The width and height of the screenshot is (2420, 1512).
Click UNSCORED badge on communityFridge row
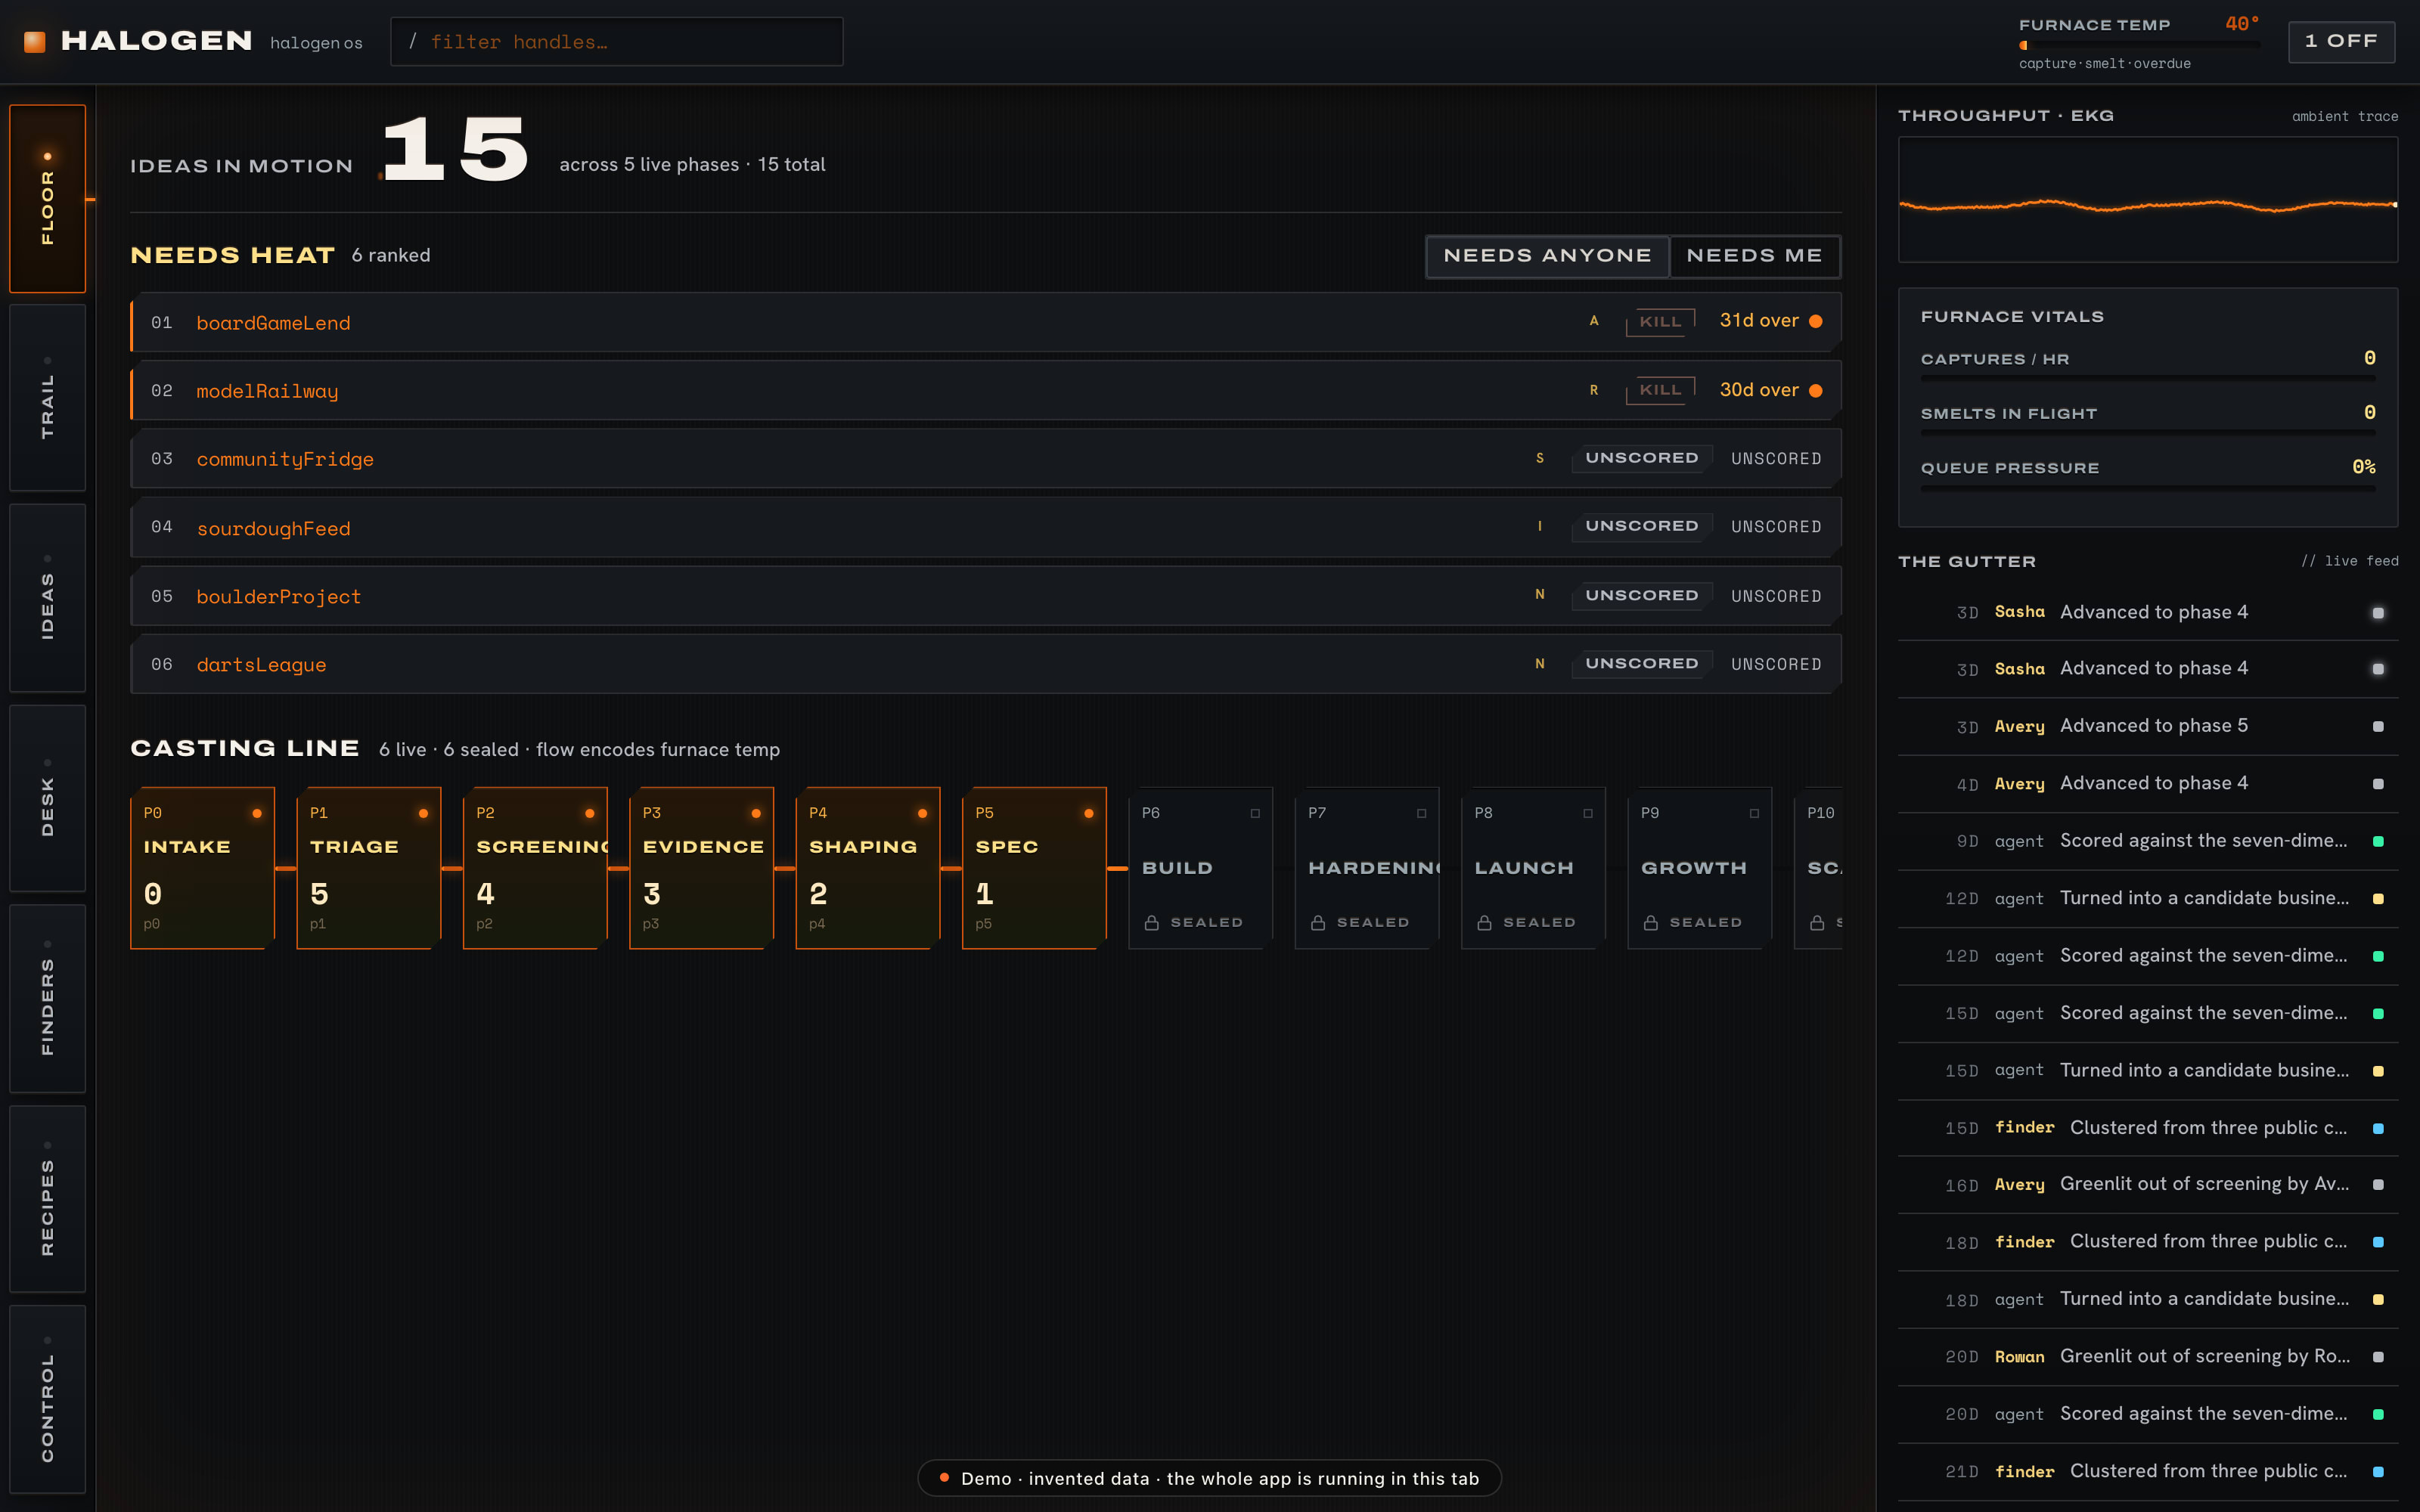1642,458
